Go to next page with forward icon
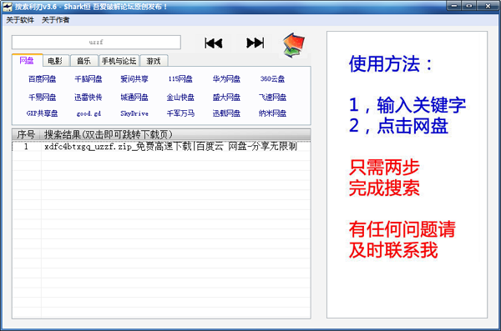The width and height of the screenshot is (501, 331). (255, 43)
